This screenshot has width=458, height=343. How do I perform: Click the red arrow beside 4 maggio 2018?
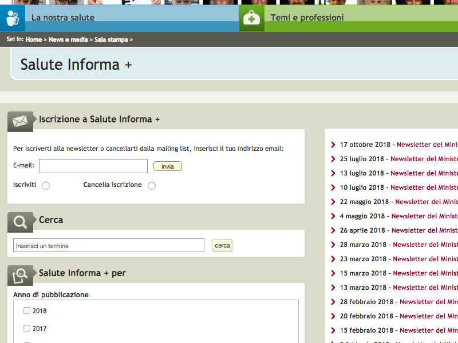click(333, 216)
